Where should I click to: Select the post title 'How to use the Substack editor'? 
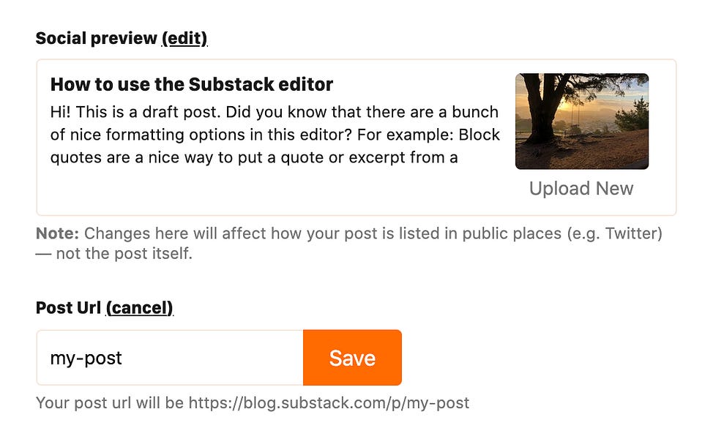pos(190,84)
